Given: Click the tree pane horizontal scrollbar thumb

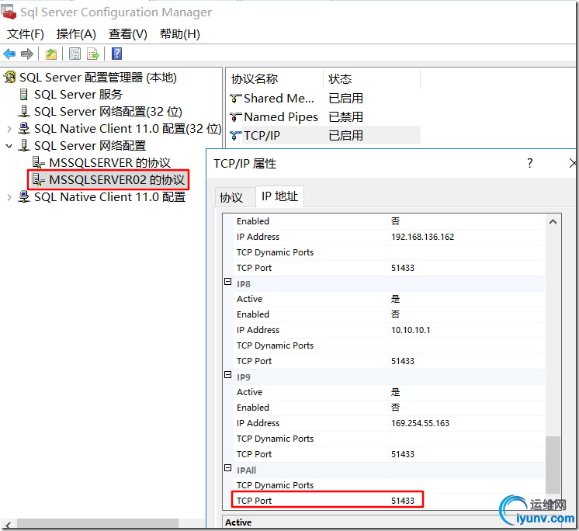Looking at the screenshot, I should [x=98, y=524].
